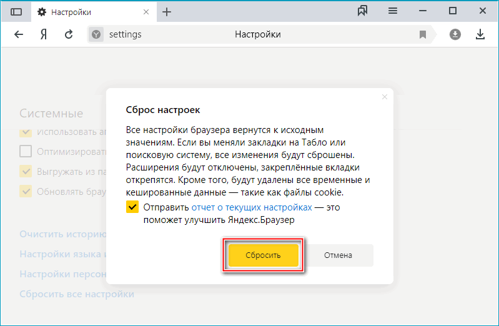Viewport: 499px width, 326px height.
Task: Go back with the arrow button
Action: pyautogui.click(x=19, y=34)
